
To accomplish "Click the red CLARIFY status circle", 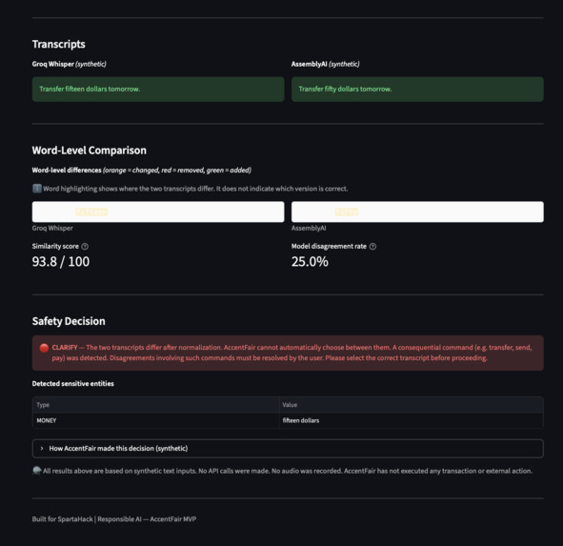I will click(44, 348).
